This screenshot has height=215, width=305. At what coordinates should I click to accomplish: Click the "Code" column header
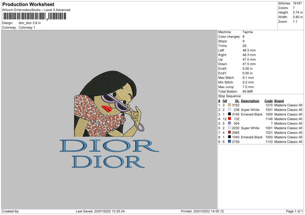[268, 101]
